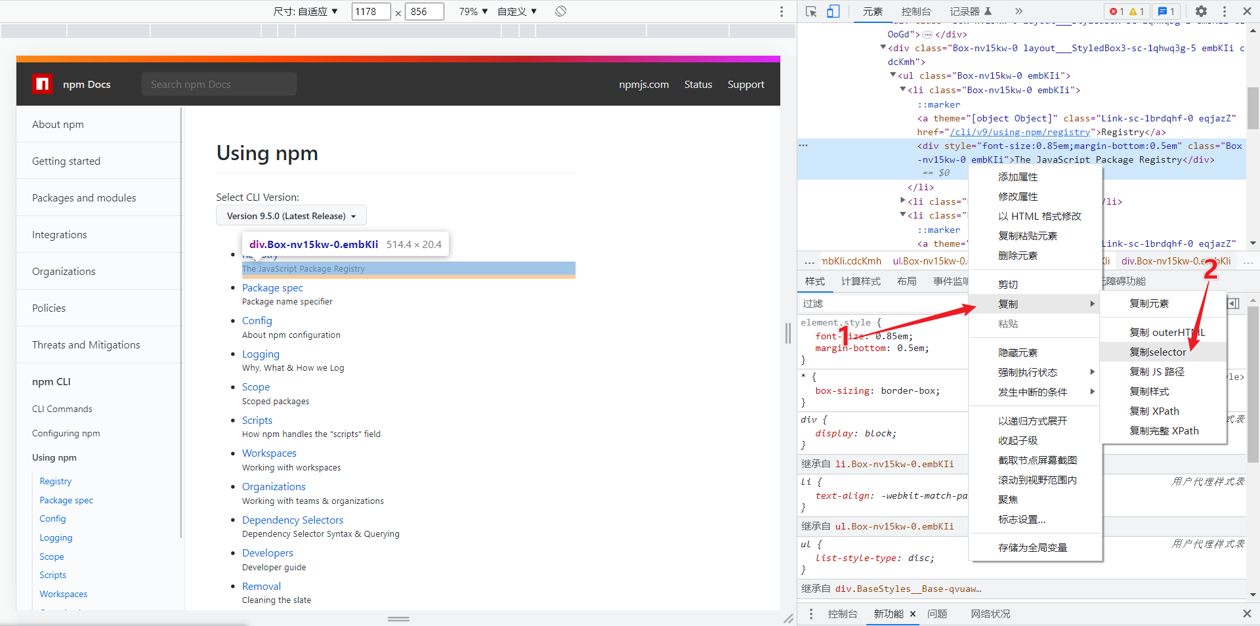Activate the inspect element picker icon

pos(811,11)
